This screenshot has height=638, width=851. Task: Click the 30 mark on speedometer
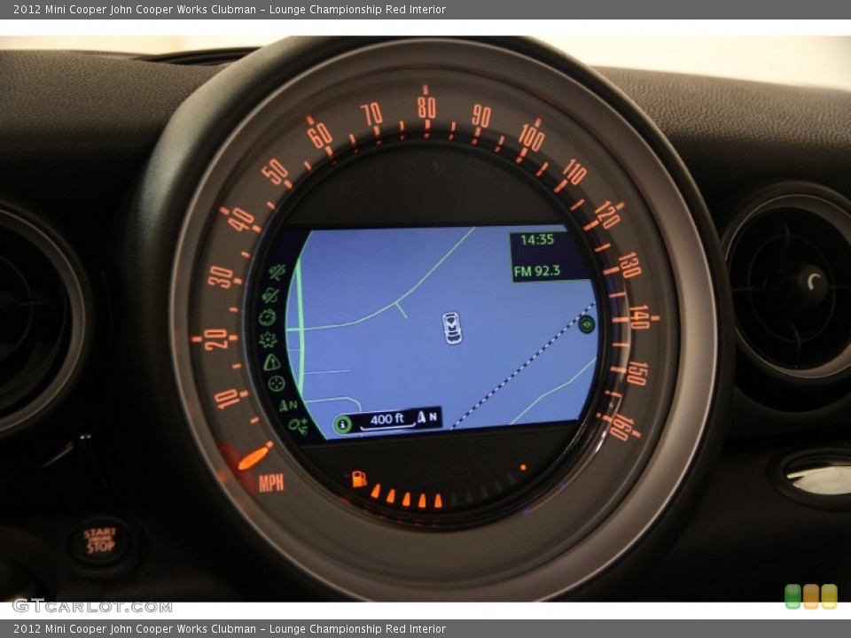(220, 276)
